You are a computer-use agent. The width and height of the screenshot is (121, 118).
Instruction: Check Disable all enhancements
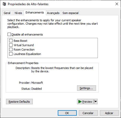pyautogui.click(x=9, y=34)
